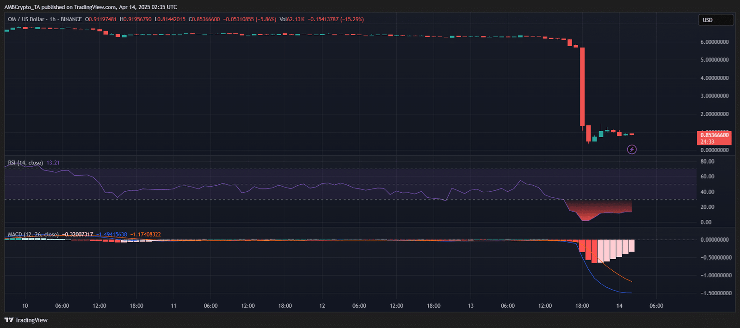Open the USD currency selector
The height and width of the screenshot is (328, 740).
click(715, 20)
